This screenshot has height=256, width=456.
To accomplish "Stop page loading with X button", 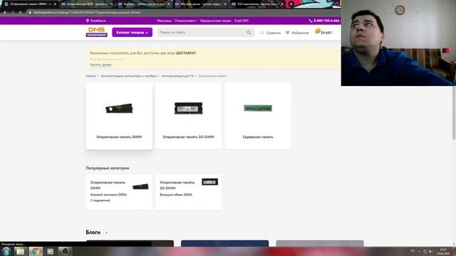I will [20, 13].
